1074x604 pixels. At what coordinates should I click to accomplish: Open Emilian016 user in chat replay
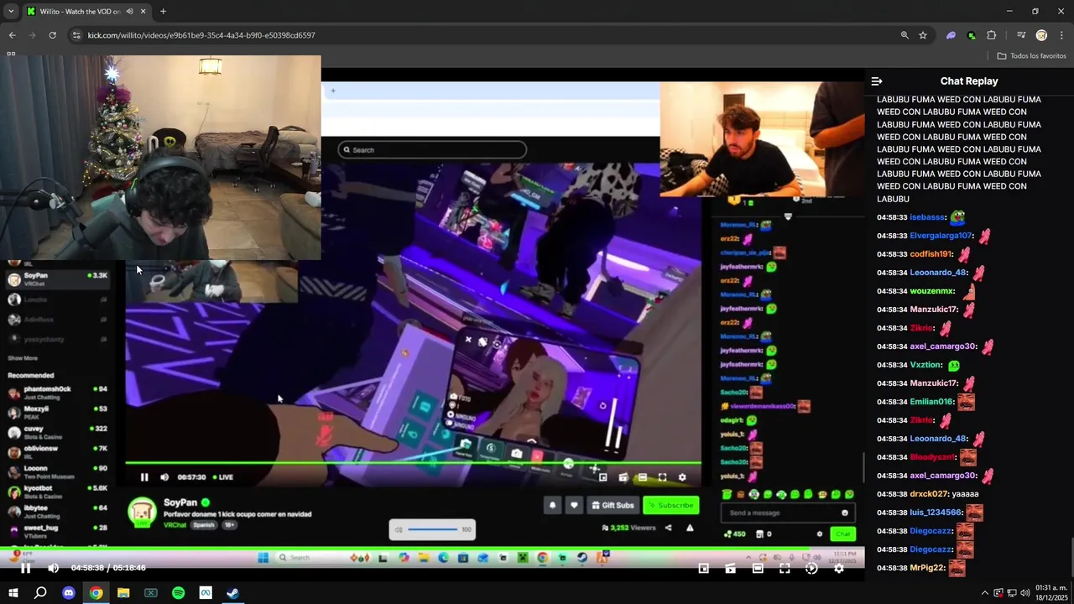pos(931,402)
